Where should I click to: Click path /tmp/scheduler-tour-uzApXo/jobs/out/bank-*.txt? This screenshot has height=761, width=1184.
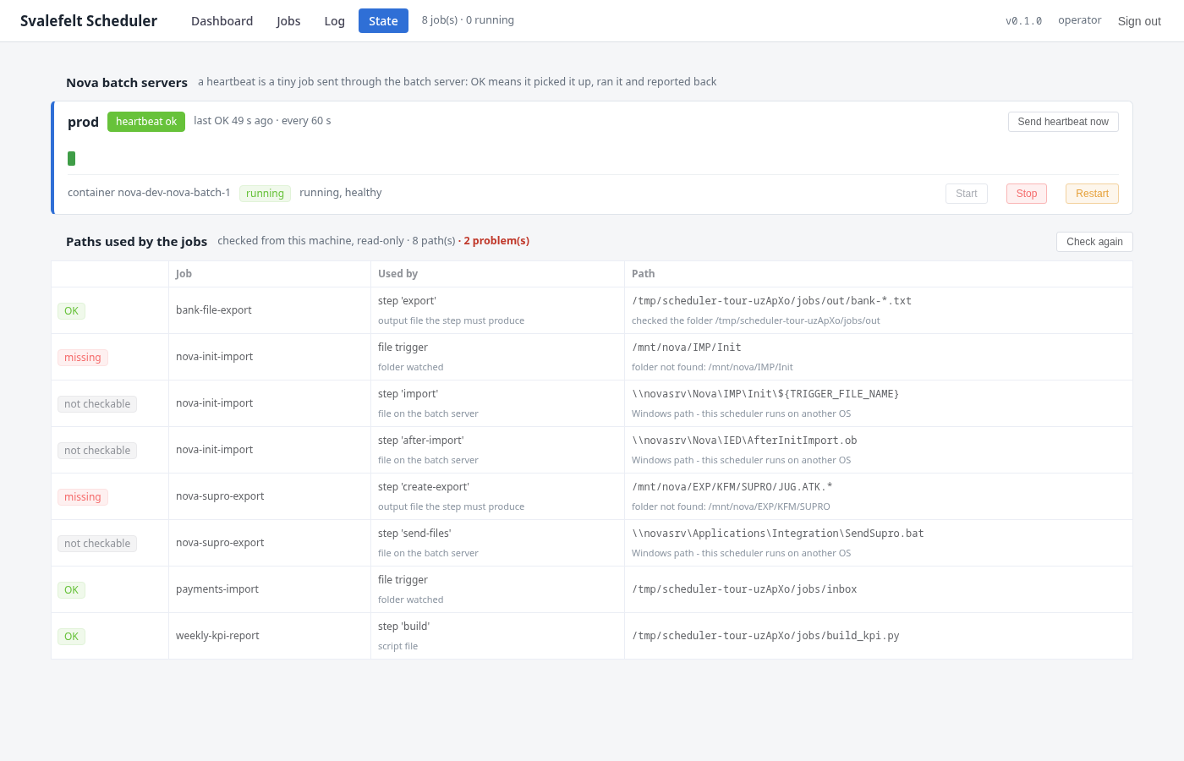click(x=771, y=301)
